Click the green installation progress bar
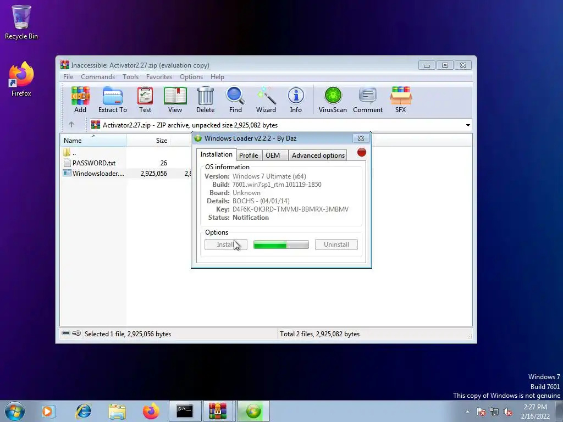The width and height of the screenshot is (563, 422). coord(281,245)
